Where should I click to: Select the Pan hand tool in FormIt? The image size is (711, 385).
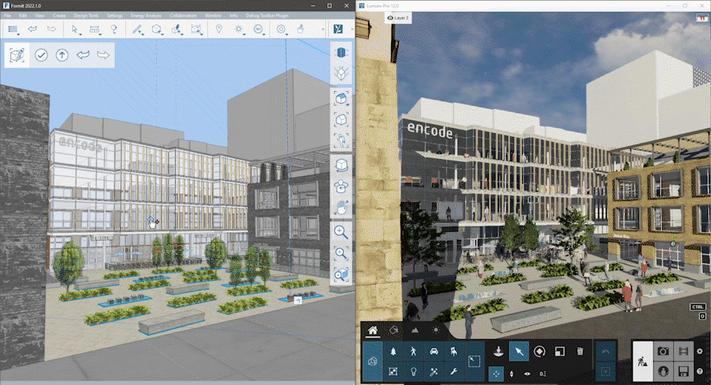click(x=341, y=208)
